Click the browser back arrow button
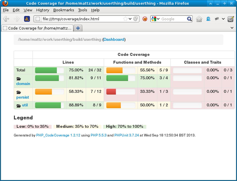 (6, 19)
